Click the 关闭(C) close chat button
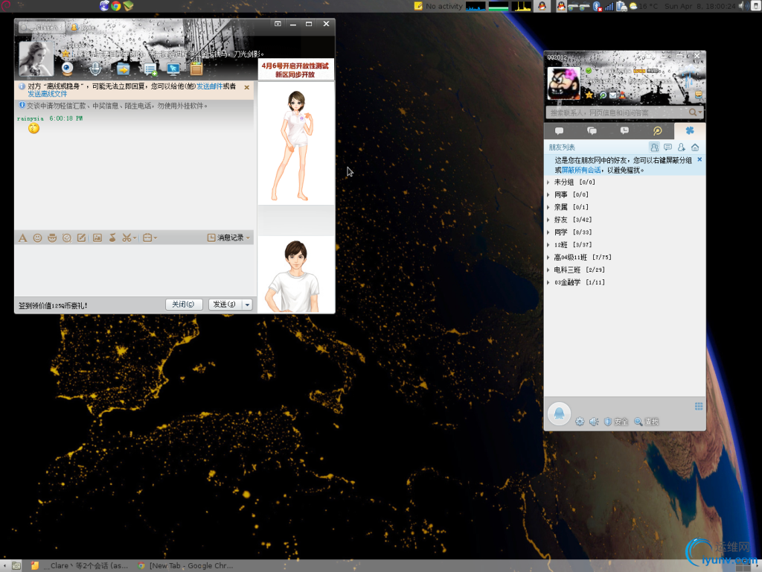This screenshot has width=762, height=572. click(x=184, y=305)
